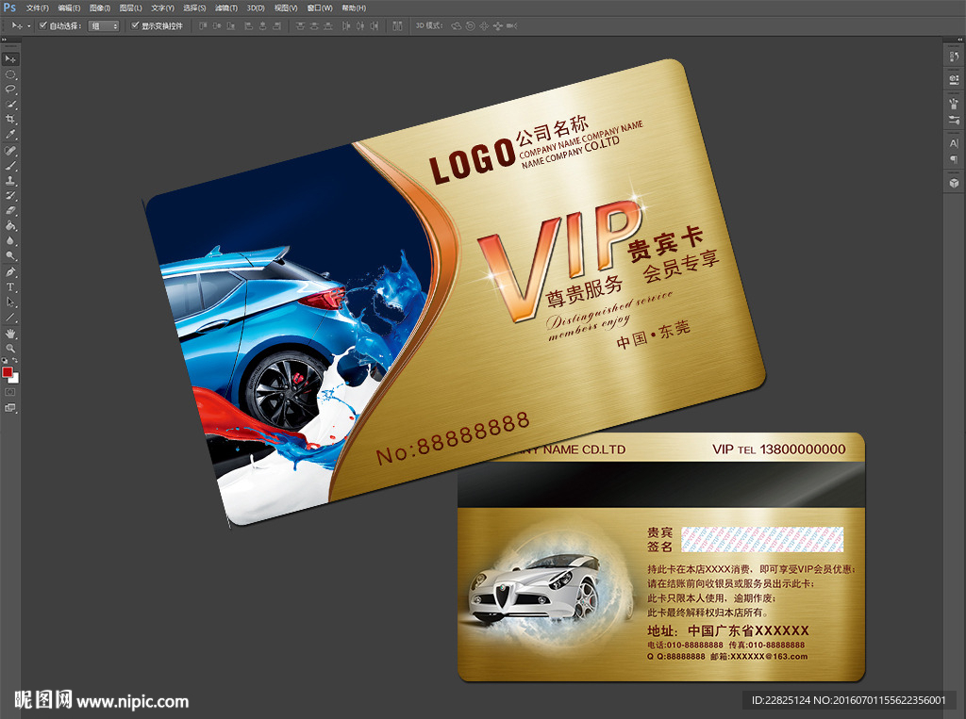966x719 pixels.
Task: Select the Healing Brush tool
Action: pos(10,151)
